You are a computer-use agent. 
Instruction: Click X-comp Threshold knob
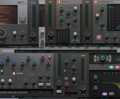(62, 9)
